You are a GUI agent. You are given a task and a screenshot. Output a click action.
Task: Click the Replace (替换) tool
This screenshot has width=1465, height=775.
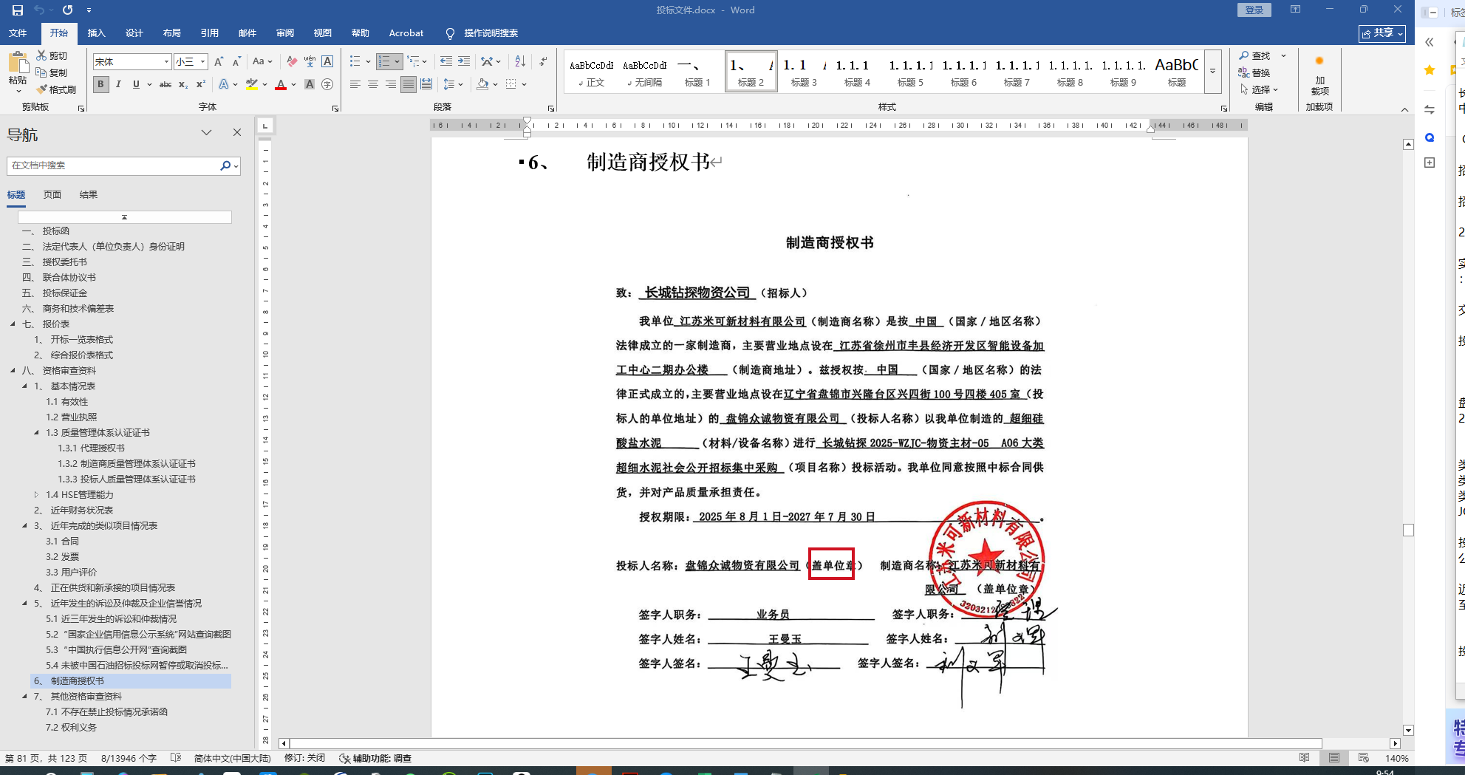1254,72
